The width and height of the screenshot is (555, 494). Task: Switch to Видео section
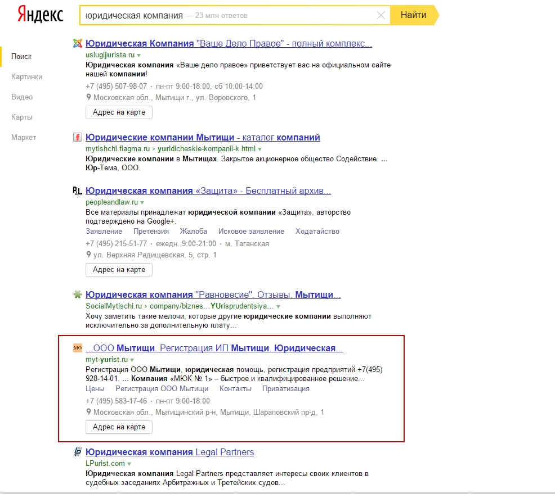tap(22, 97)
